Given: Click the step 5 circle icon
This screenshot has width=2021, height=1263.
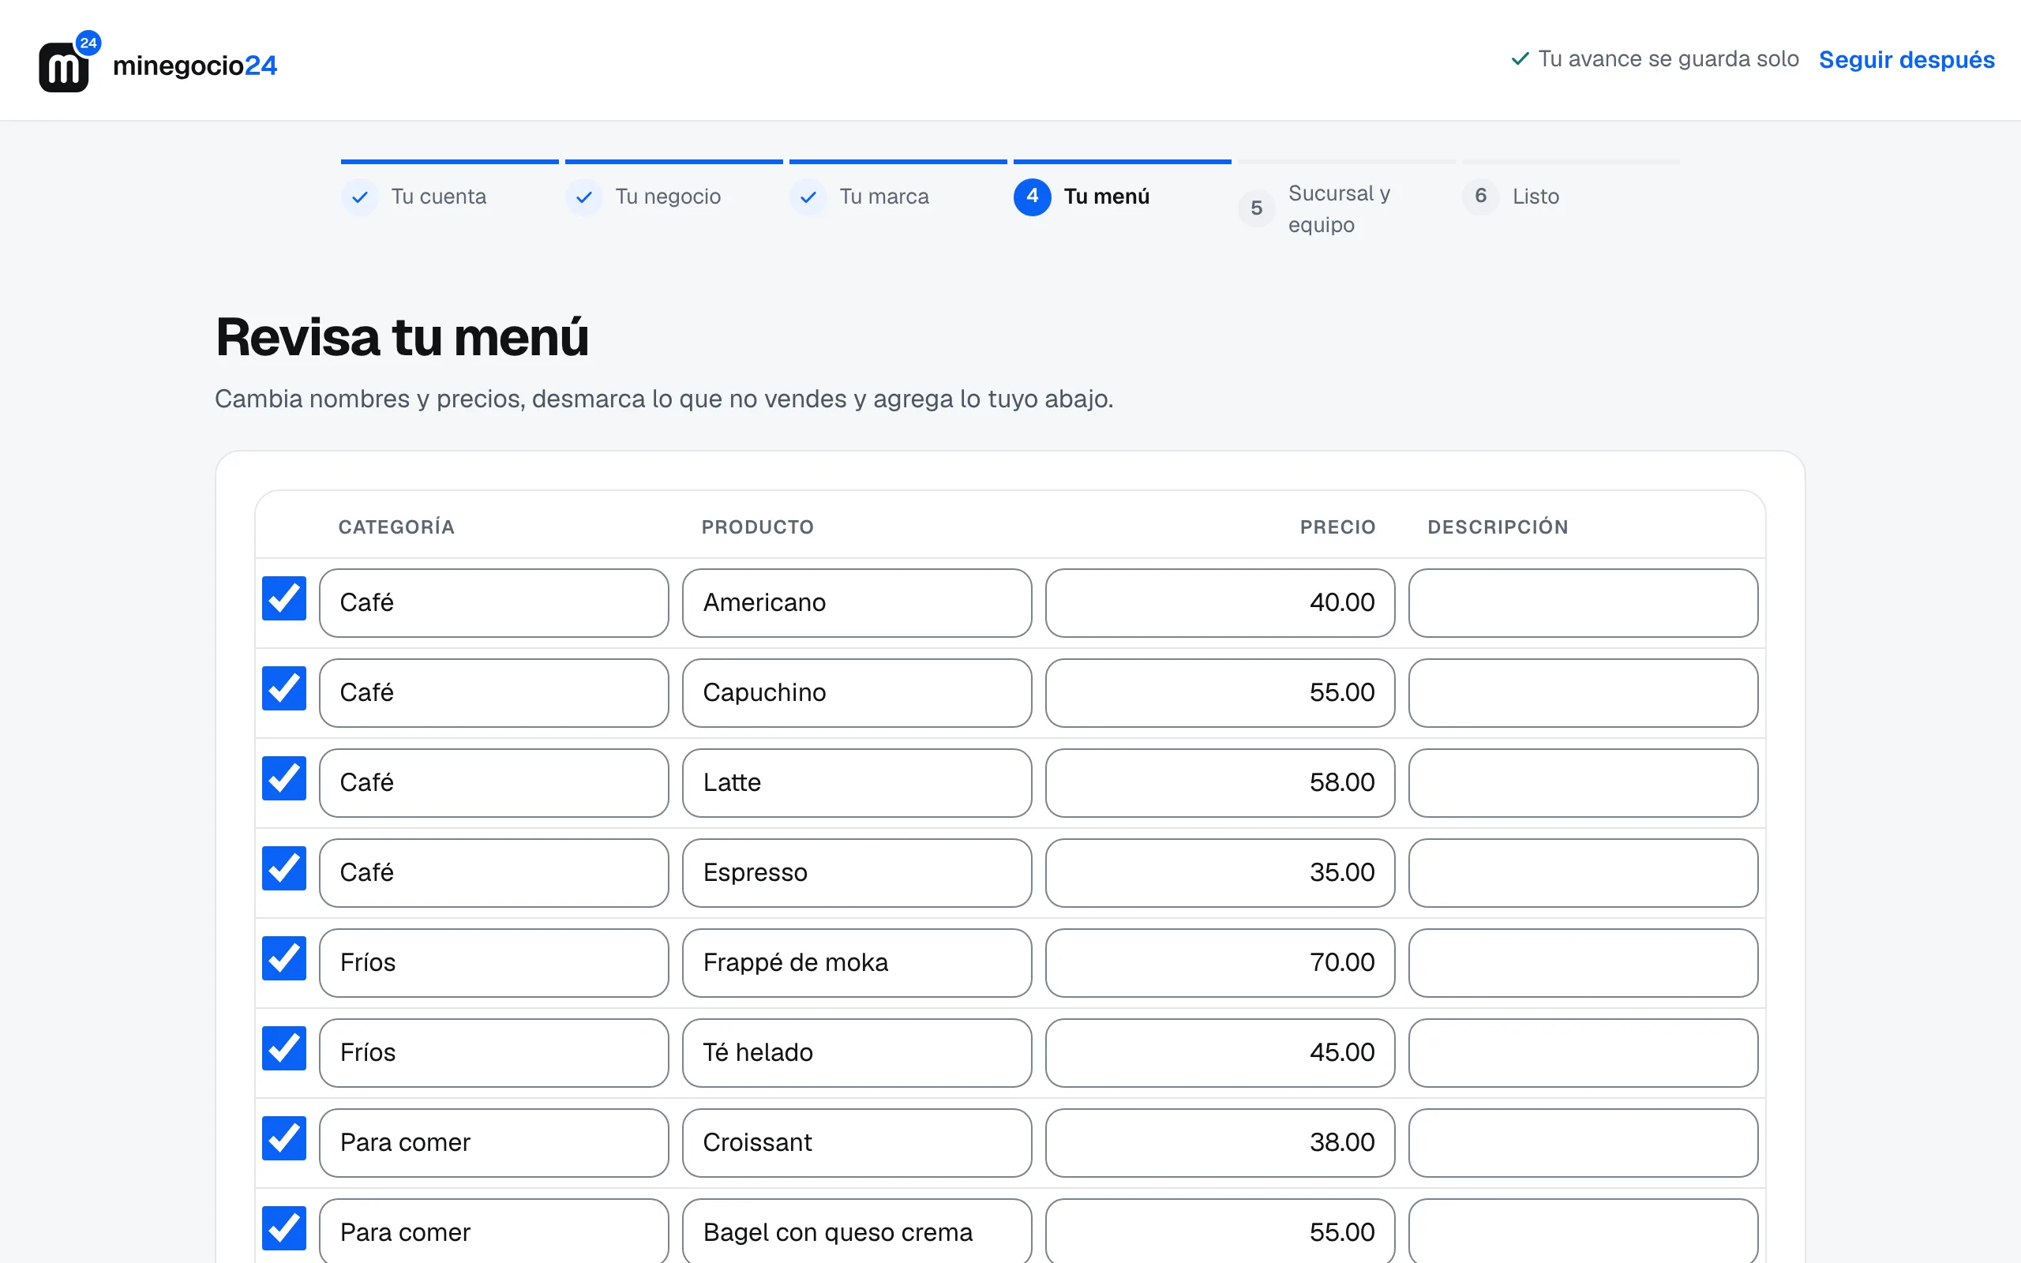Looking at the screenshot, I should [x=1257, y=209].
